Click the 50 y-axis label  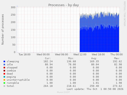coord(14,45)
